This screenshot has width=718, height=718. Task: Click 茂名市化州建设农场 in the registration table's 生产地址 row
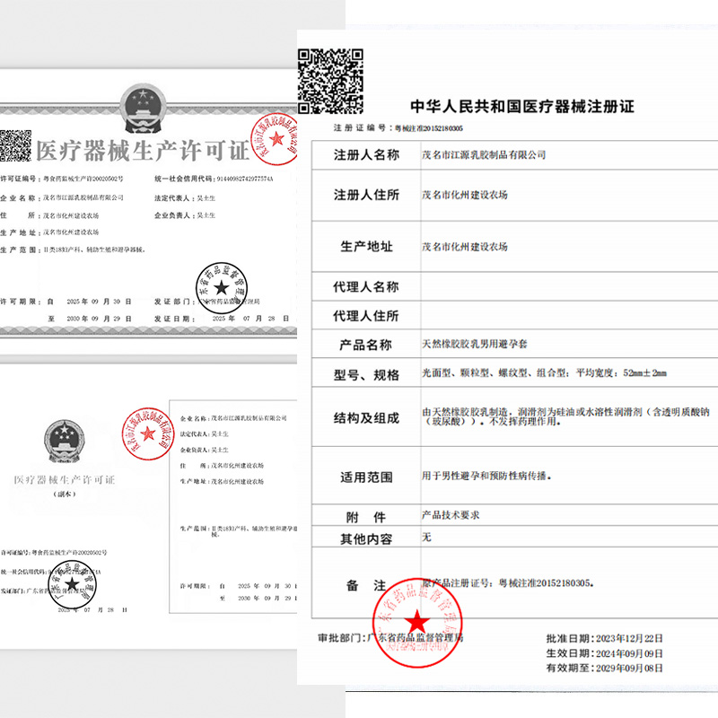(464, 247)
